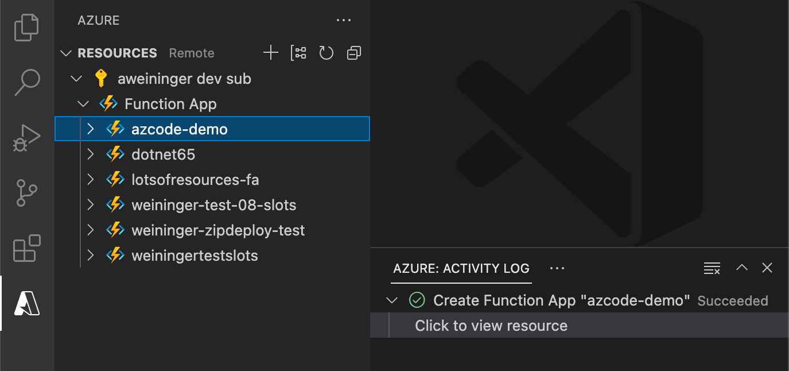Click to view resource link
This screenshot has width=789, height=371.
coord(491,326)
